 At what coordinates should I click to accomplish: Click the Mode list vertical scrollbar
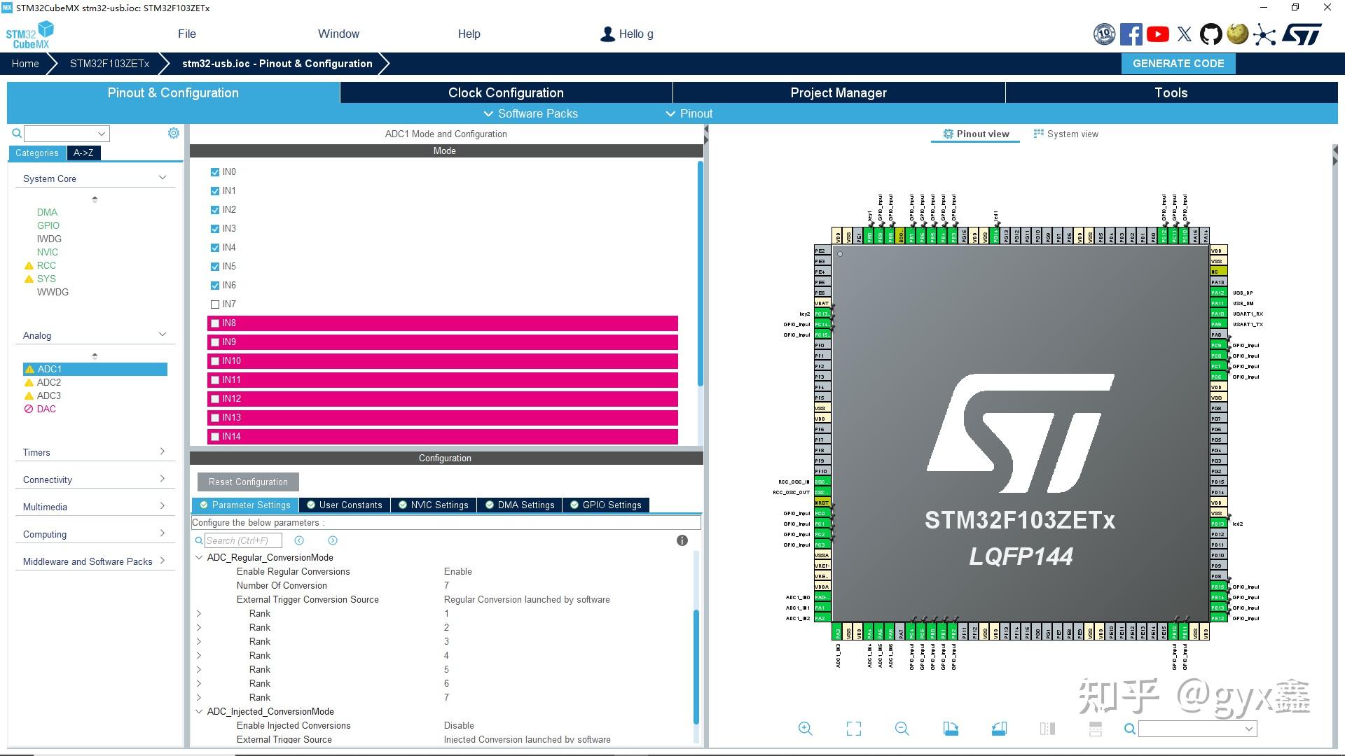[x=700, y=273]
